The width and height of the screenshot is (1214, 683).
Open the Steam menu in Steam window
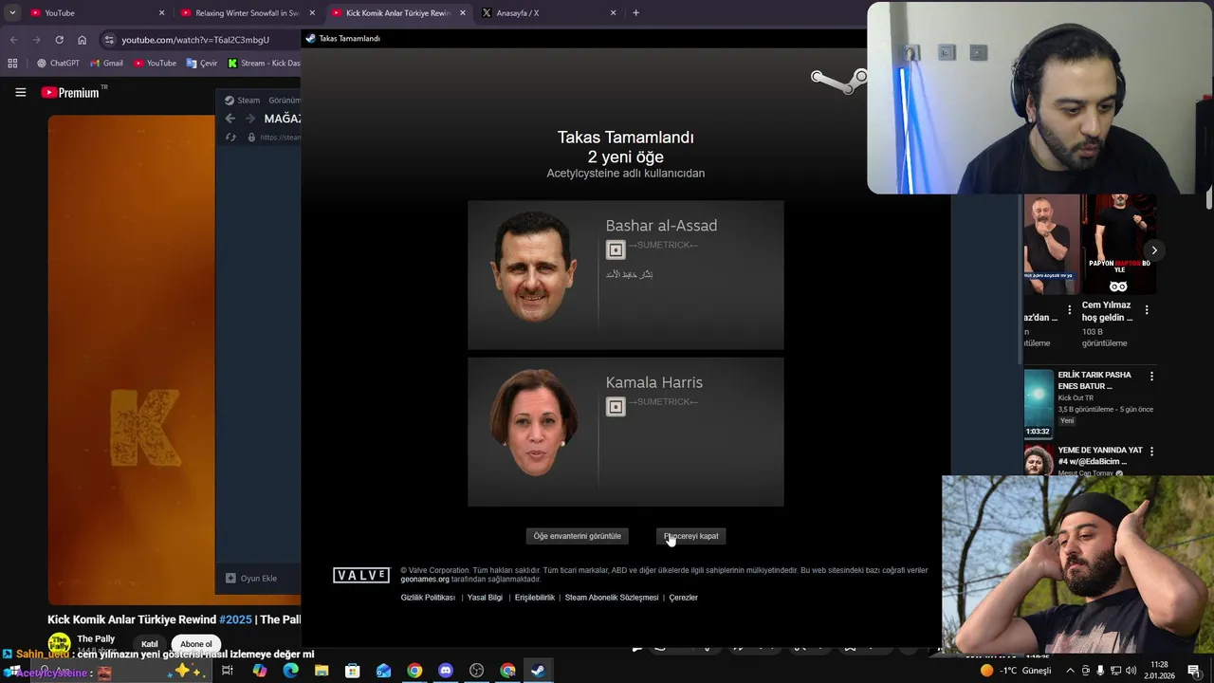pos(243,100)
